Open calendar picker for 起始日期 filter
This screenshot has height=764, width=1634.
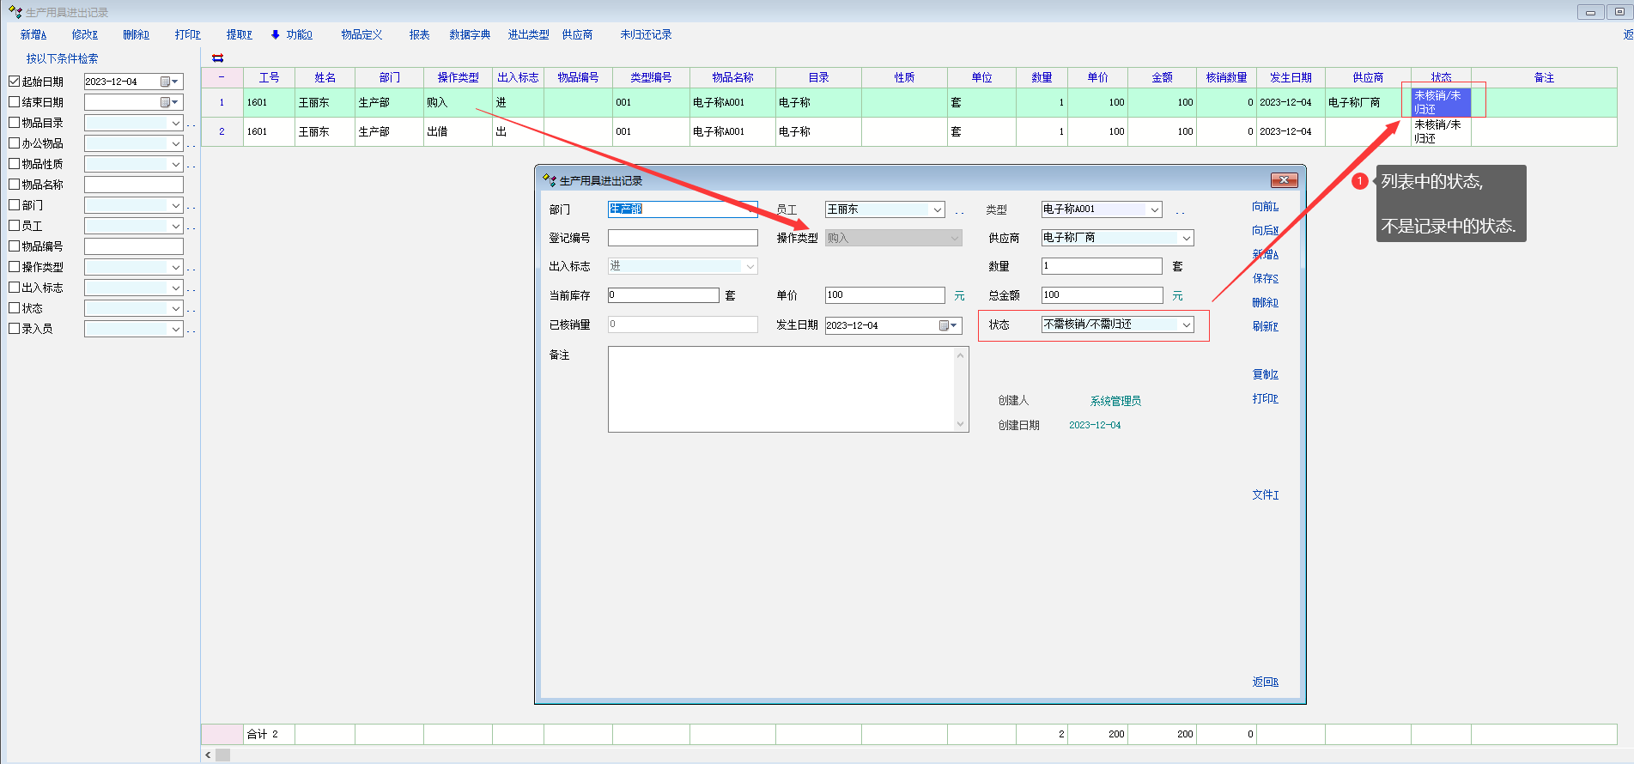(x=169, y=82)
